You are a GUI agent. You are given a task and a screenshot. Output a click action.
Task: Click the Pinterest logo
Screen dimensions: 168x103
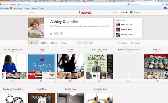(x=85, y=12)
